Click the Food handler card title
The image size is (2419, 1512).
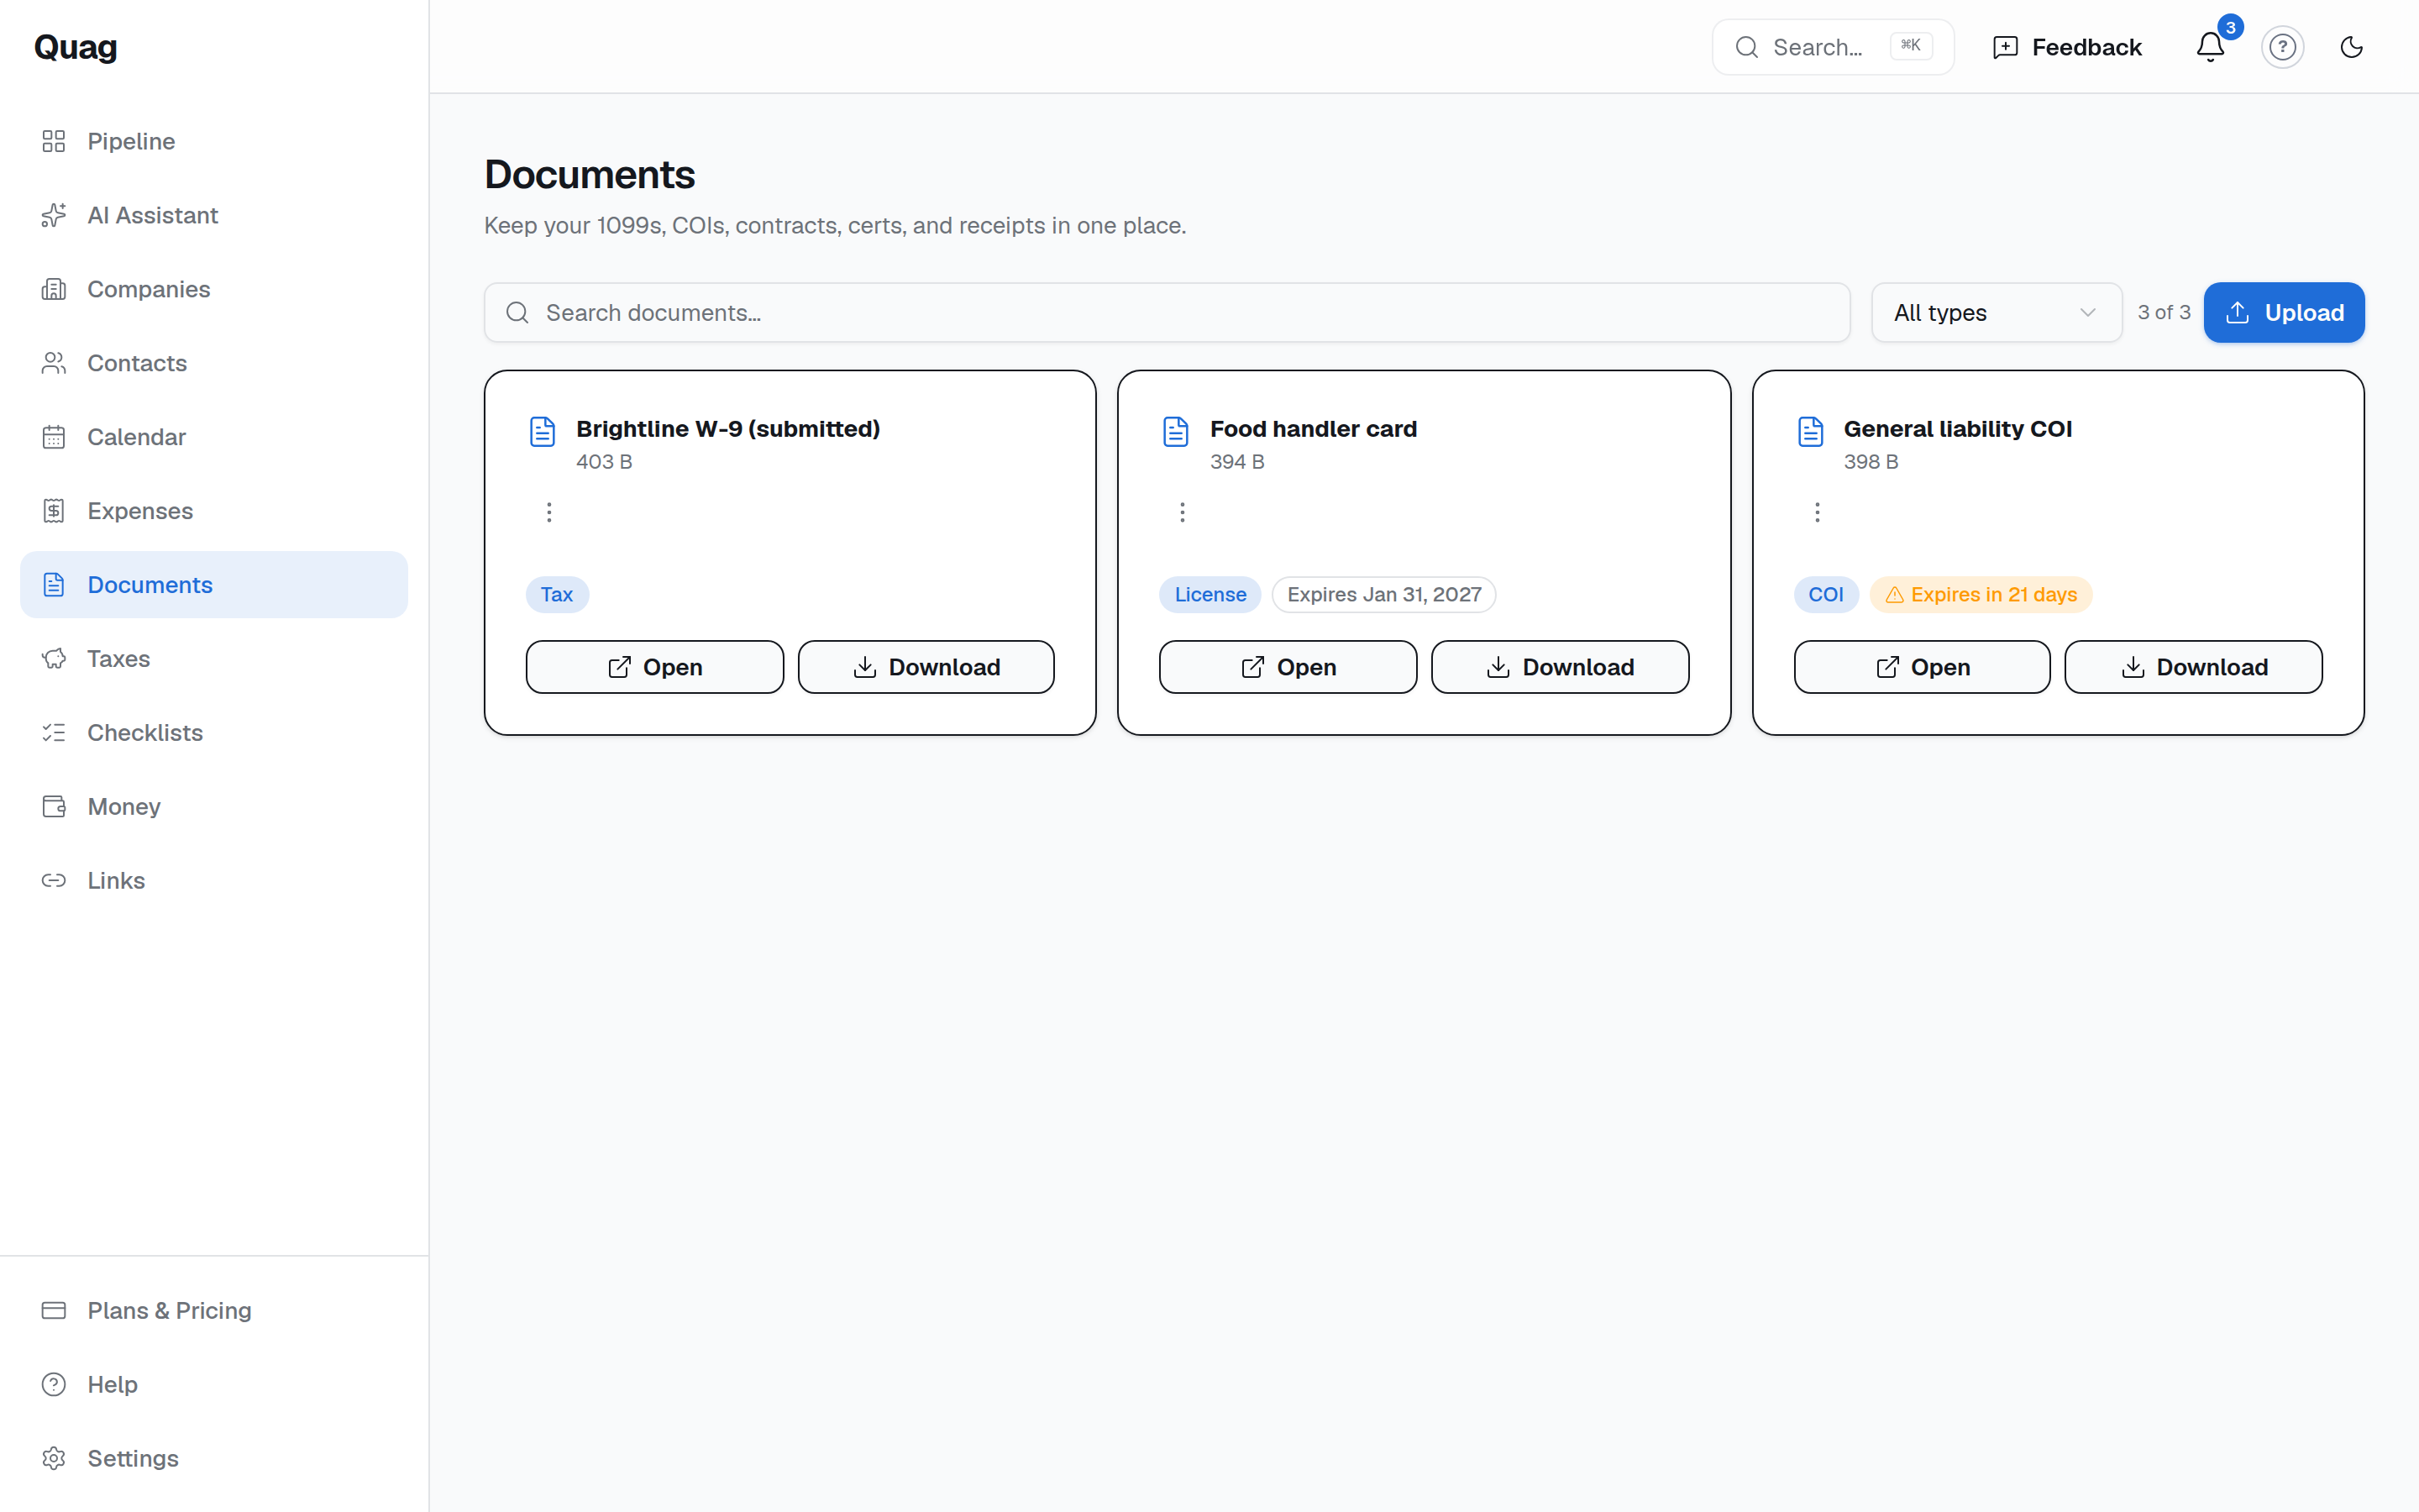coord(1314,429)
